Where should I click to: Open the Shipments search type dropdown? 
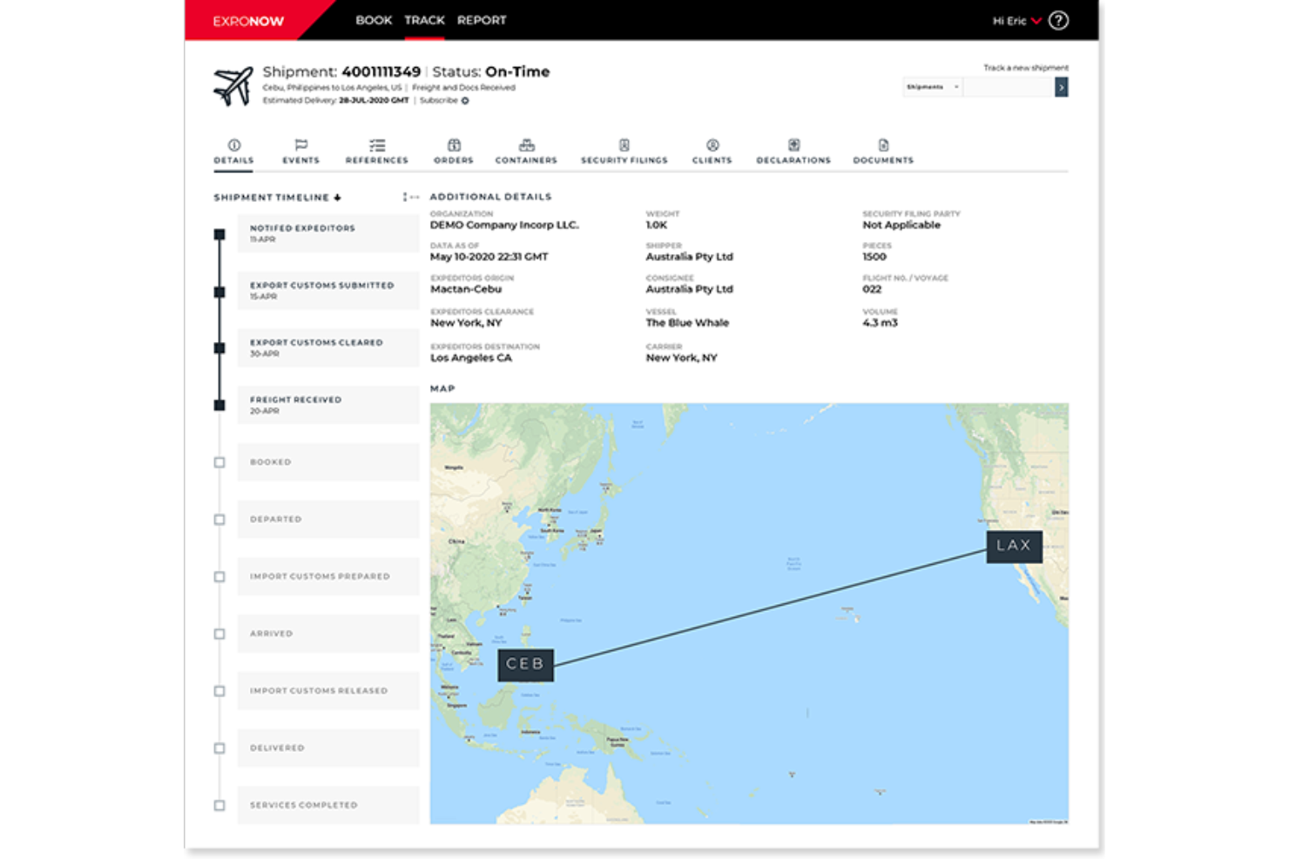[x=932, y=86]
